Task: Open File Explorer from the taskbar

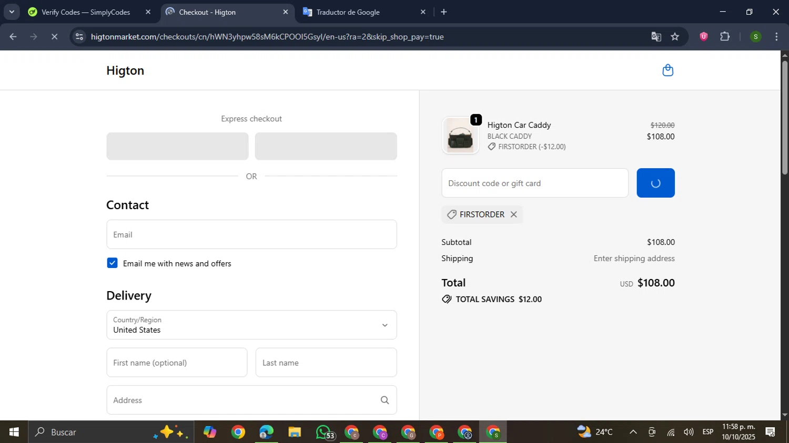Action: (295, 432)
